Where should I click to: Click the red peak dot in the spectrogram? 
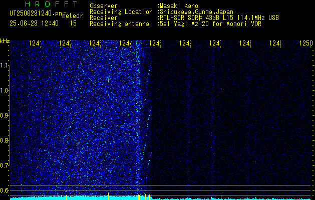tap(108, 80)
